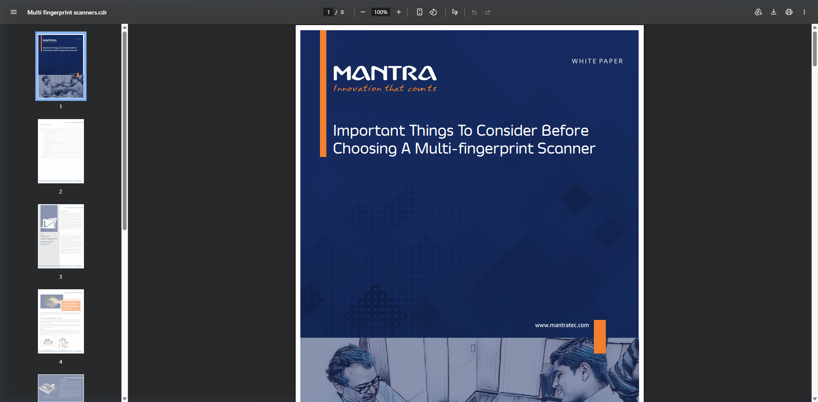
Task: Toggle the sidebar menu icon
Action: point(14,12)
